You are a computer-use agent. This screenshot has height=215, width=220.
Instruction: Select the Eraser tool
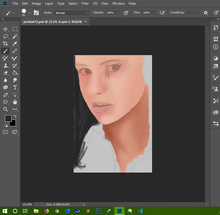click(5, 73)
